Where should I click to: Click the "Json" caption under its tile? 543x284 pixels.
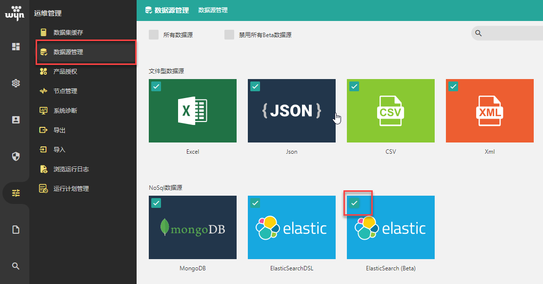point(292,152)
